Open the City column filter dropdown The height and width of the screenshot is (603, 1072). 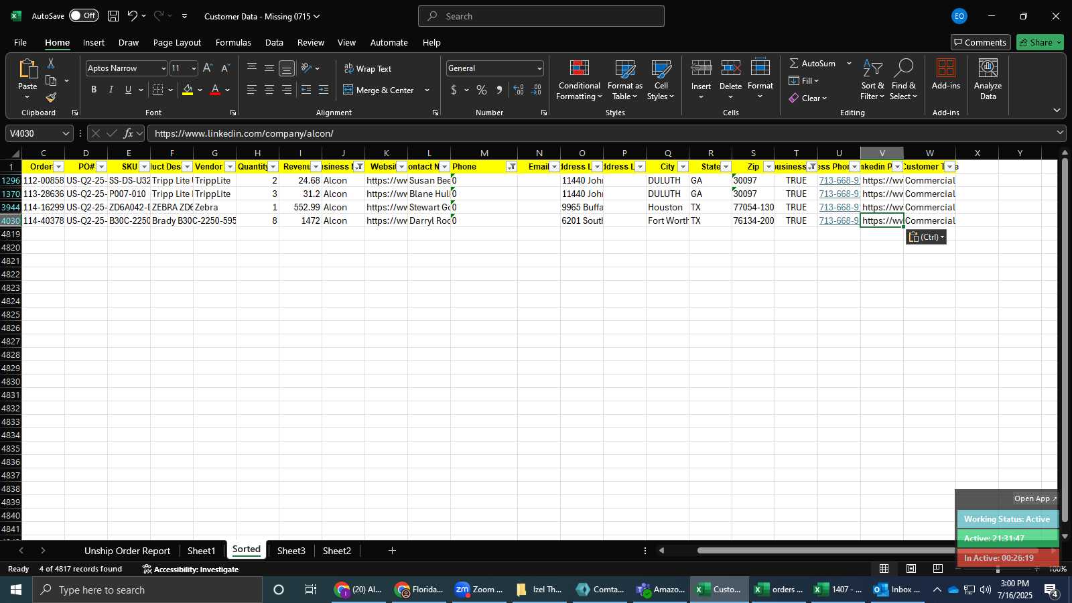pos(683,167)
